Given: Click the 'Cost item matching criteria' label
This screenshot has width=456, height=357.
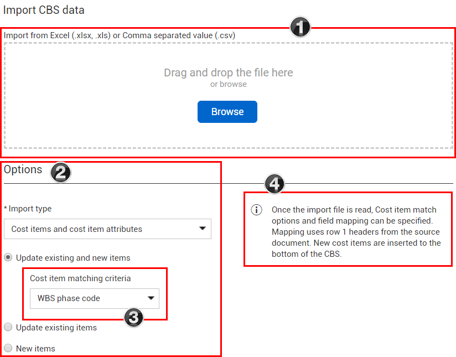Looking at the screenshot, I should [x=80, y=278].
